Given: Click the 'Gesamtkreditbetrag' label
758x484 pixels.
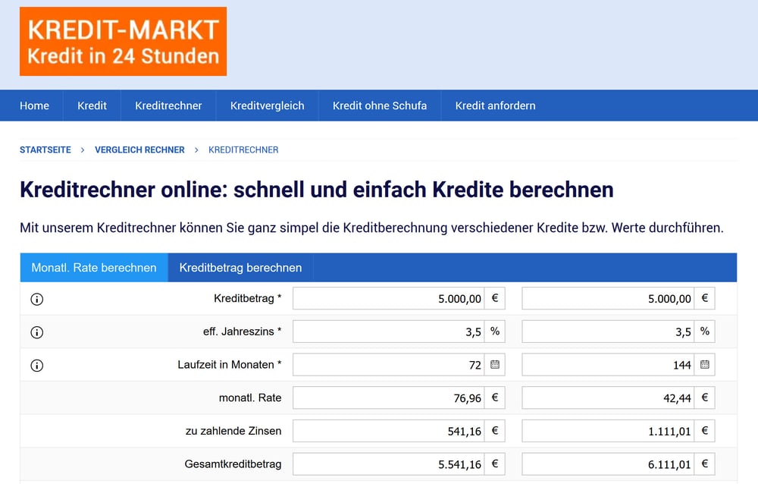Looking at the screenshot, I should [233, 464].
